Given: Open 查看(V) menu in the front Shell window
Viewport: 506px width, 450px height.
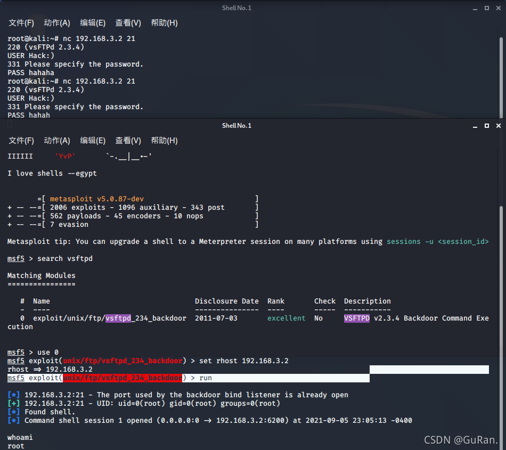Looking at the screenshot, I should click(x=128, y=141).
